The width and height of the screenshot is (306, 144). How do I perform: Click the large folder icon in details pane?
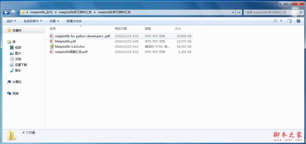pyautogui.click(x=11, y=136)
